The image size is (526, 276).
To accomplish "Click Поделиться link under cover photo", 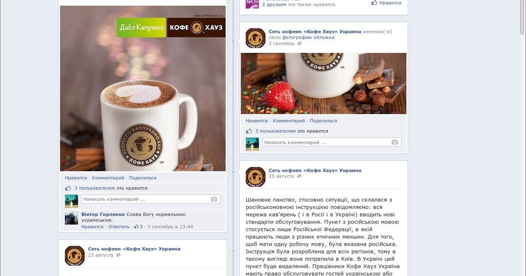I will (323, 121).
